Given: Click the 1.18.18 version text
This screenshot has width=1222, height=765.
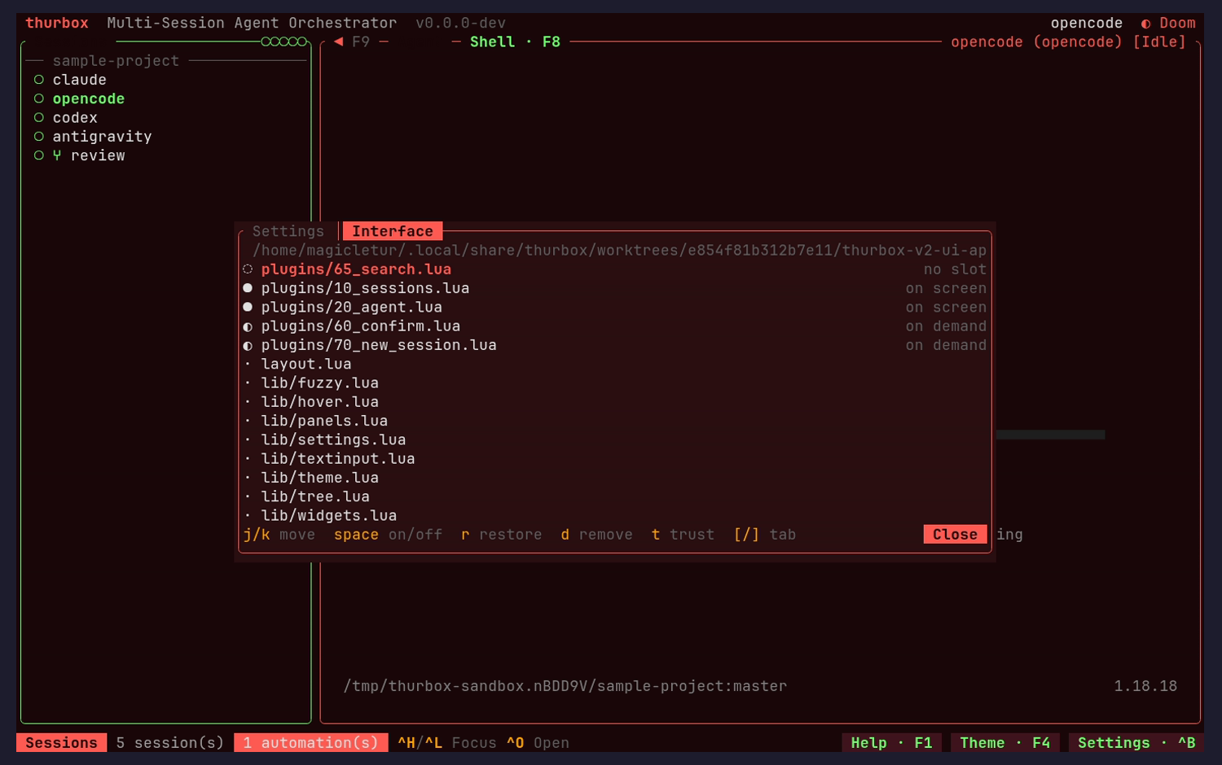Looking at the screenshot, I should [x=1145, y=686].
